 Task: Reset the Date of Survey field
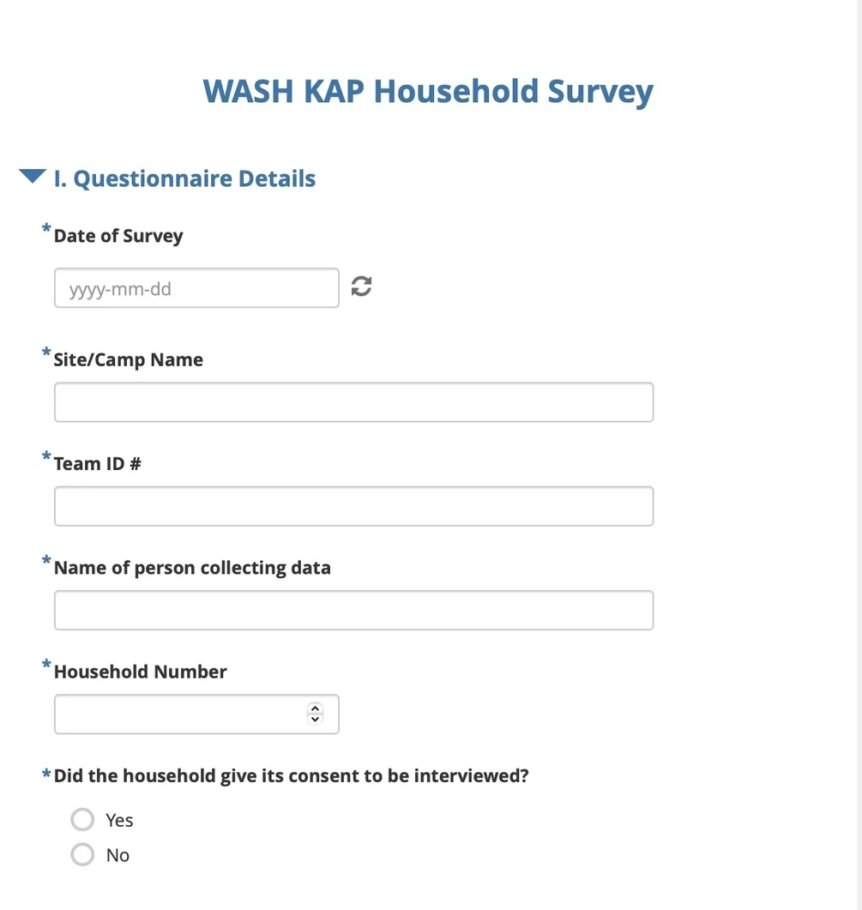(362, 286)
